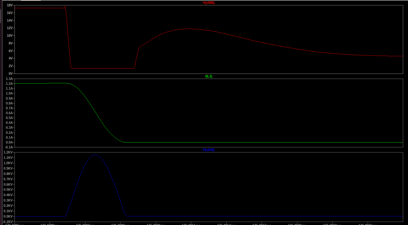Click the 0.9A current axis label
This screenshot has width=408, height=225.
coord(9,98)
